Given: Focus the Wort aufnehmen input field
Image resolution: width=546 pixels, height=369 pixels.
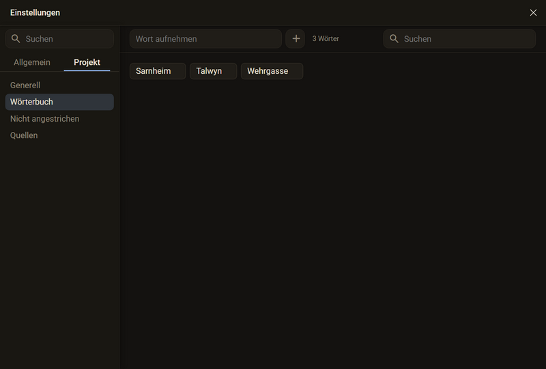Looking at the screenshot, I should 205,39.
